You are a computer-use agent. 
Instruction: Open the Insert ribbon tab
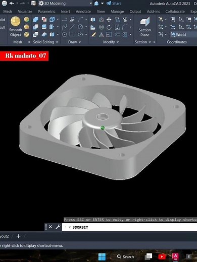65,12
